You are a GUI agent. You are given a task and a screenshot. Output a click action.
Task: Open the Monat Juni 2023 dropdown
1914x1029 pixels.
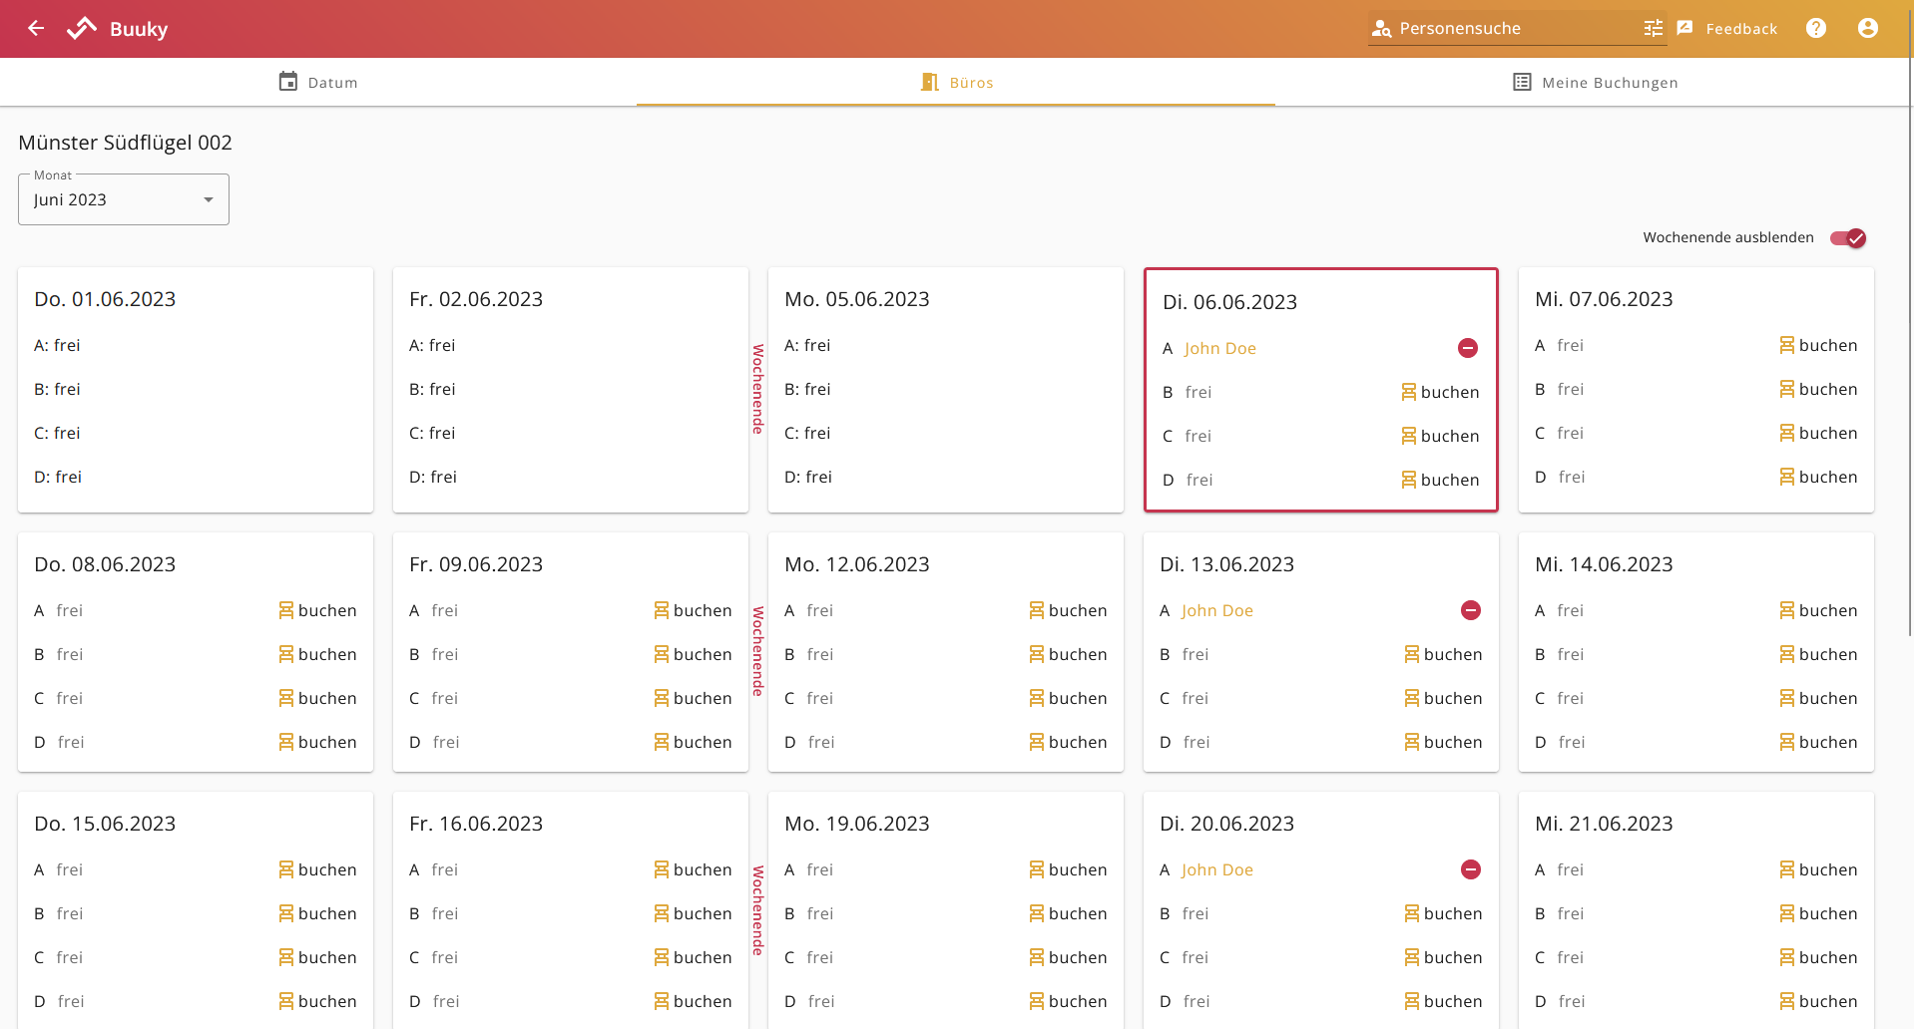point(124,199)
